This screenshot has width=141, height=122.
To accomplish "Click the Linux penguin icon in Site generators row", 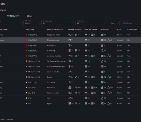I will [109, 40].
